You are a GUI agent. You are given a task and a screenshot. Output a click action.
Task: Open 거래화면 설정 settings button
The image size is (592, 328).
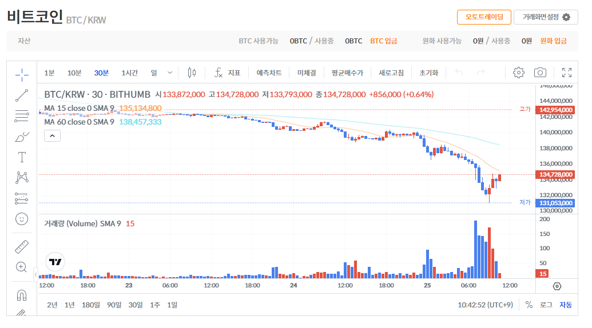point(546,17)
